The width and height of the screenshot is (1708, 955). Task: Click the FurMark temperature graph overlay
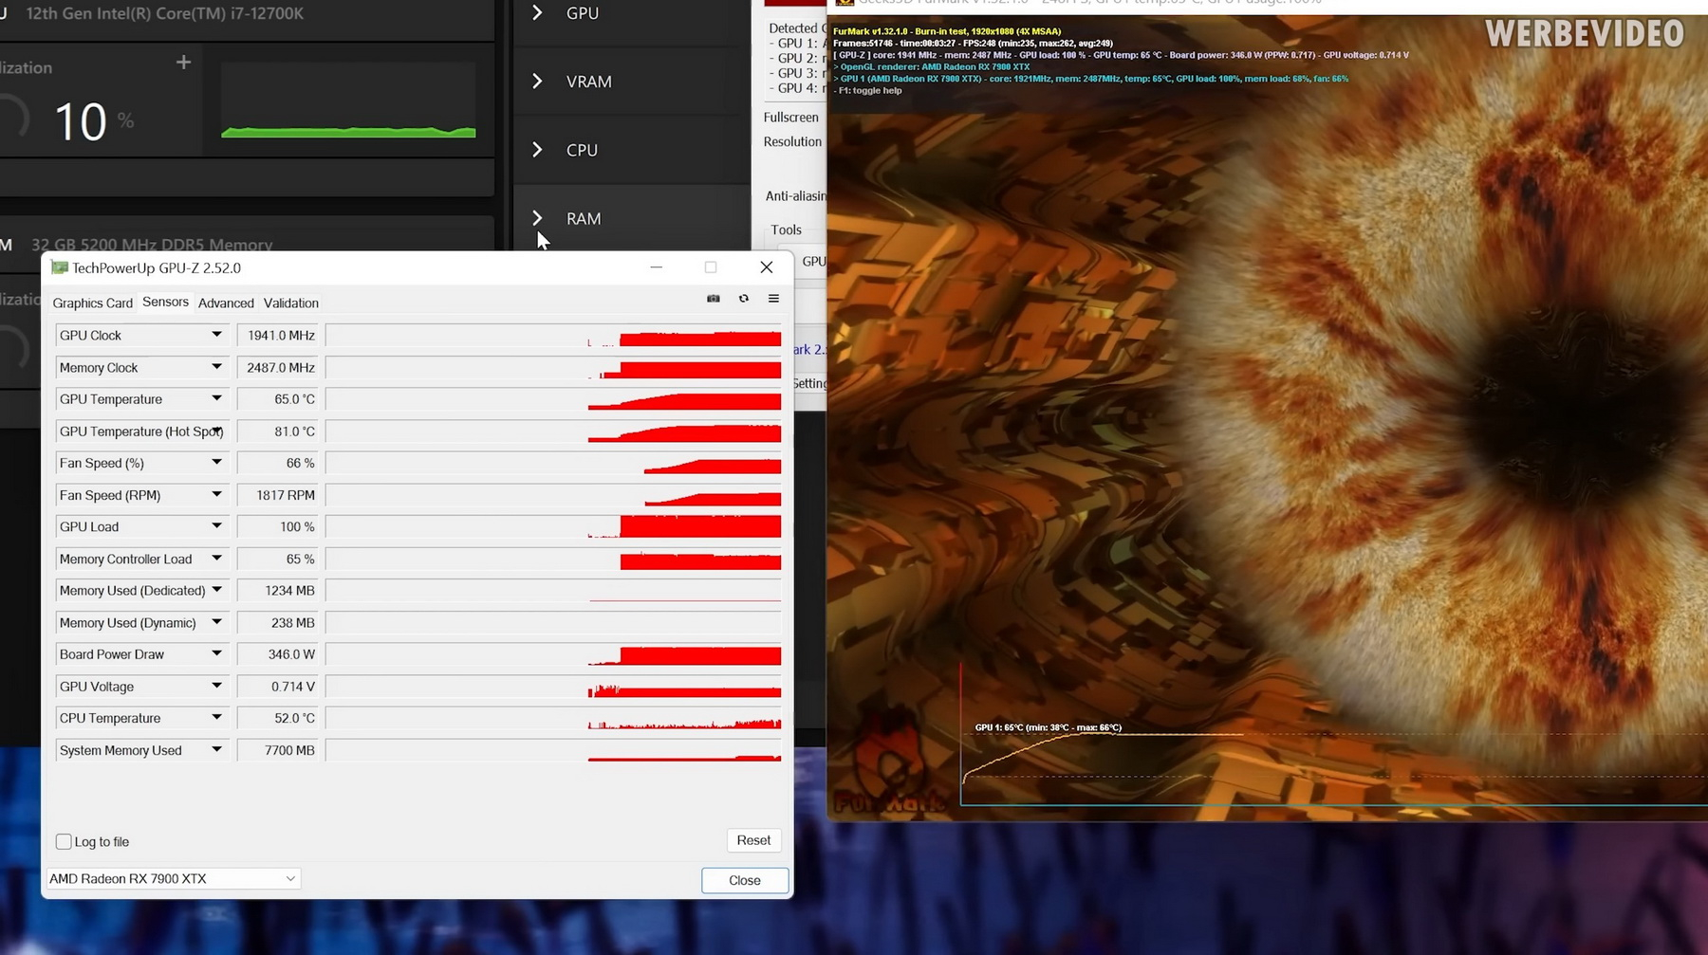point(1333,734)
